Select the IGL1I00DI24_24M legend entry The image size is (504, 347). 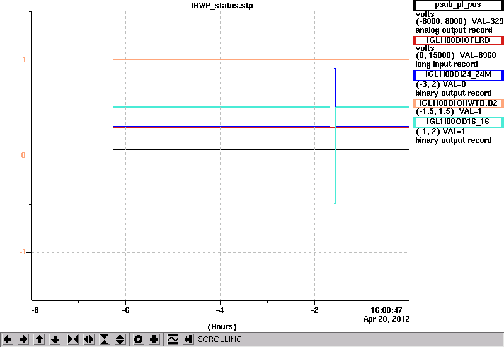coord(458,74)
